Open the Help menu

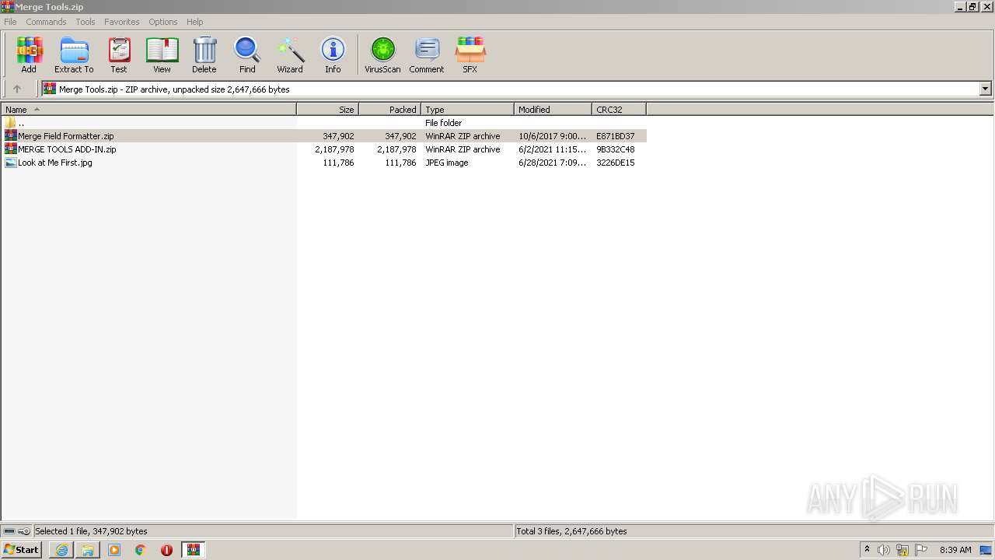tap(195, 22)
